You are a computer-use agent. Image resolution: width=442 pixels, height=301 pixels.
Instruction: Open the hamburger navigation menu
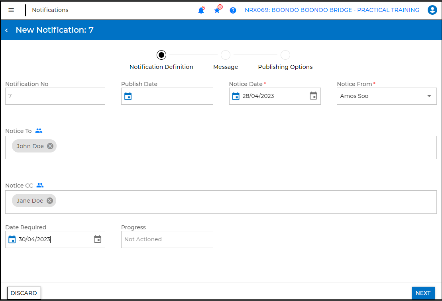pos(11,10)
